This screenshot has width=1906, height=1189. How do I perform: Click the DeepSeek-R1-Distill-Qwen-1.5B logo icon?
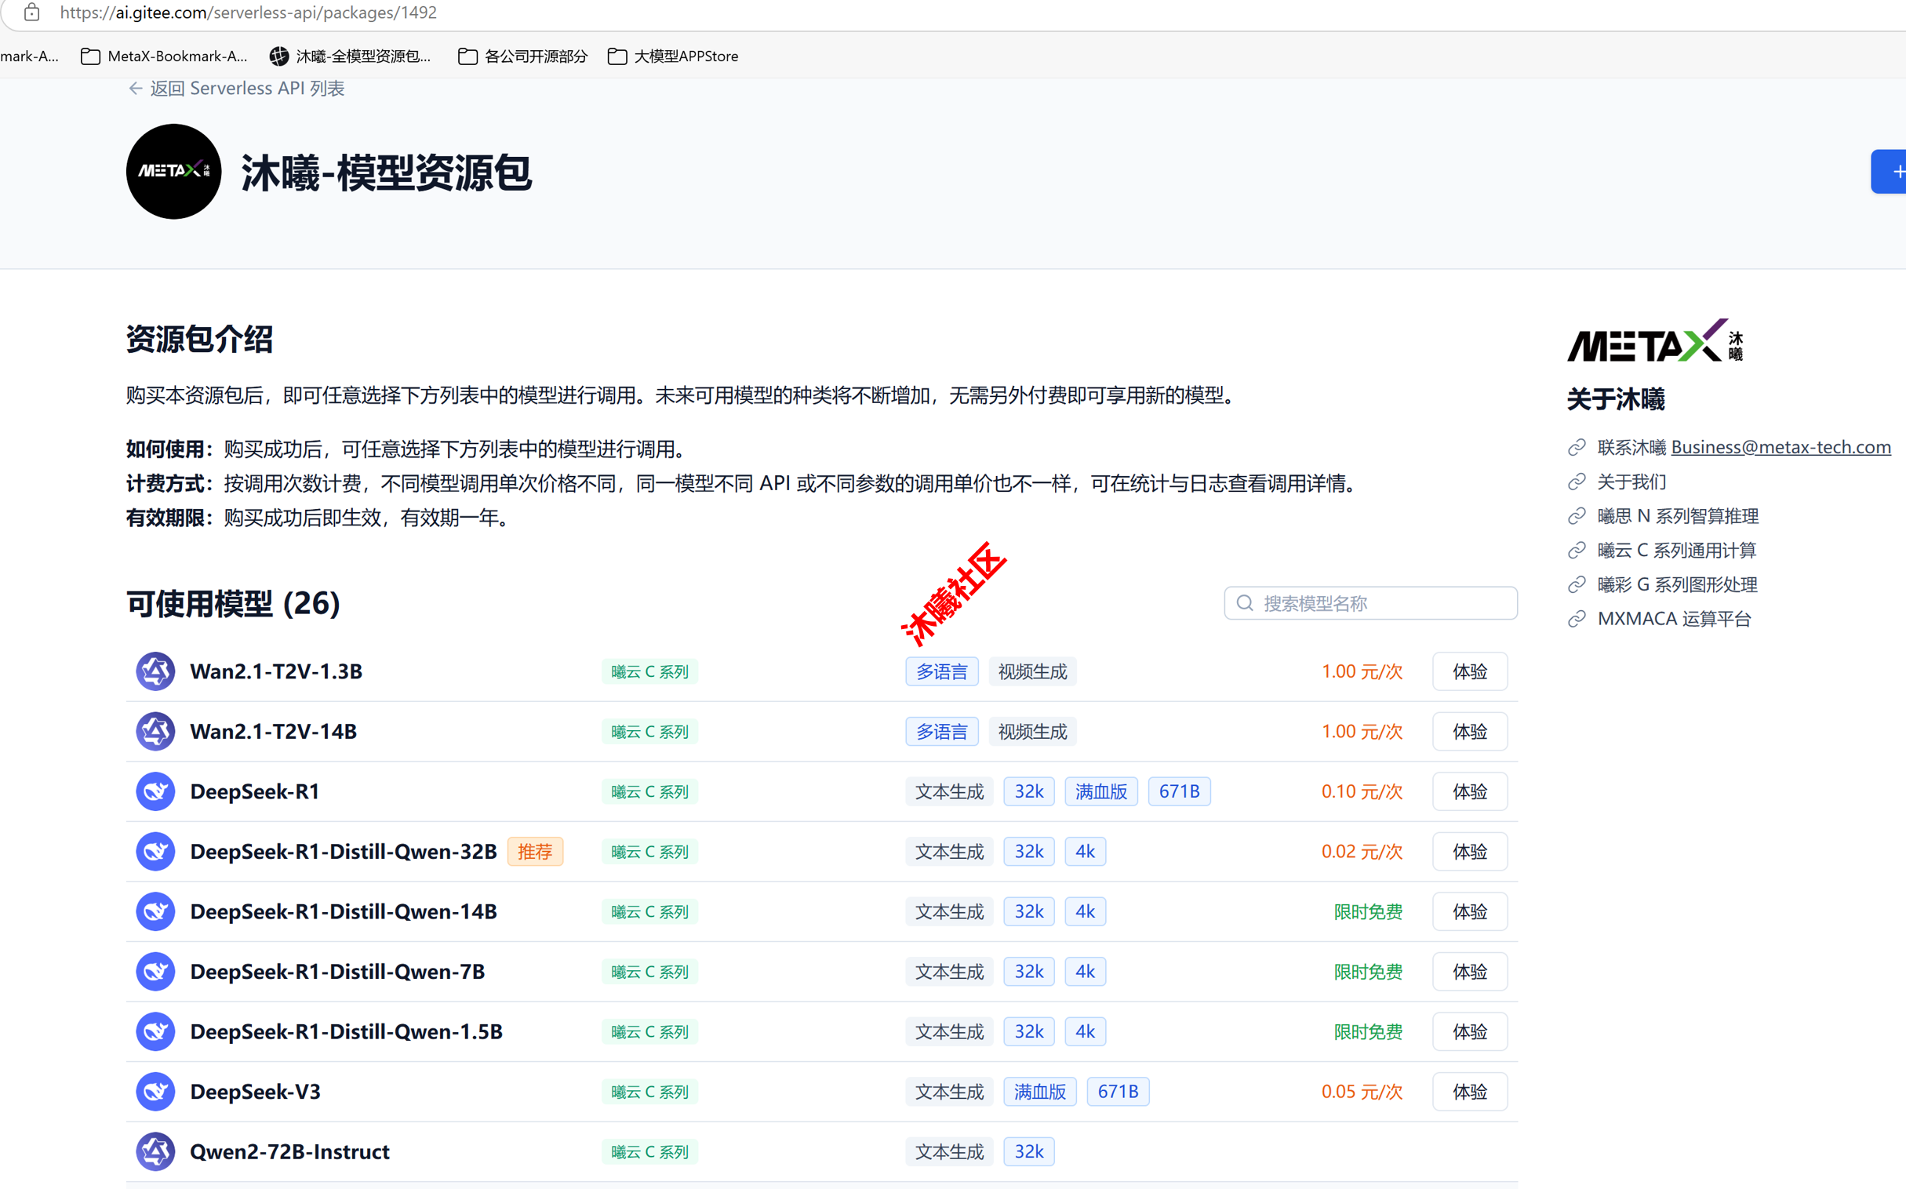tap(155, 1031)
